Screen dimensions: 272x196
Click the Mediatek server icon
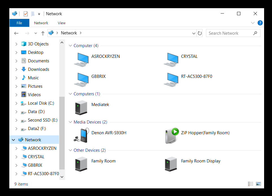click(x=81, y=107)
